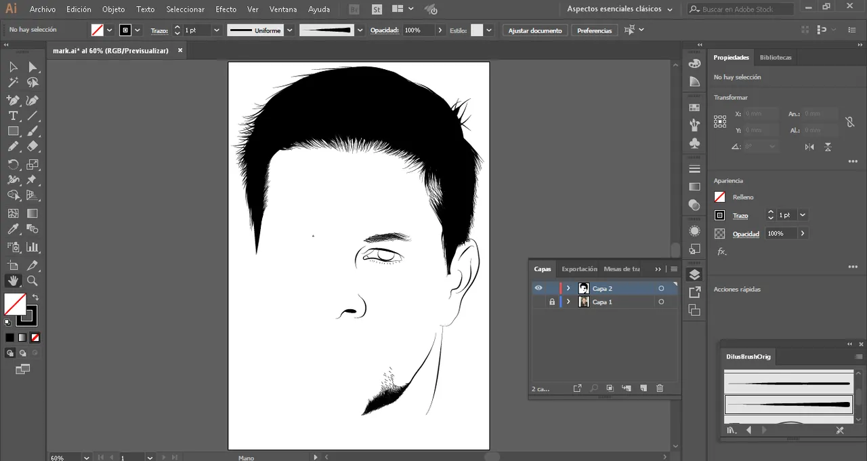Switch to the Bibliotecas tab
Screen dimensions: 867x461
[776, 58]
